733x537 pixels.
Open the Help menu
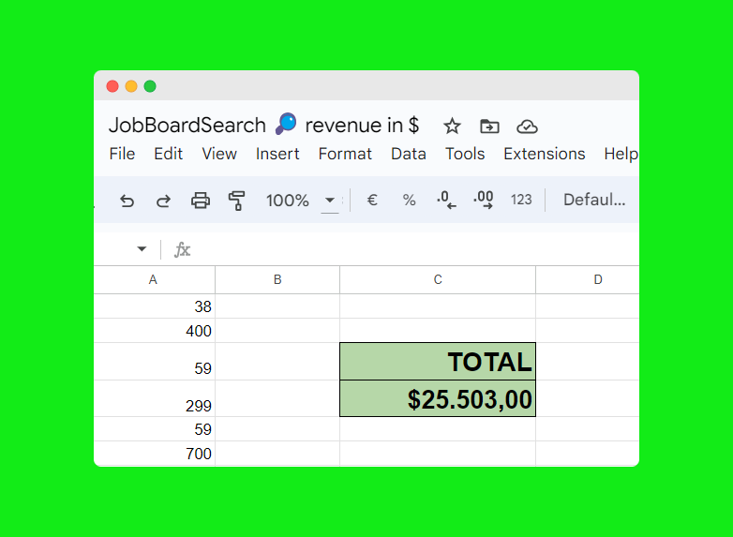pos(621,154)
